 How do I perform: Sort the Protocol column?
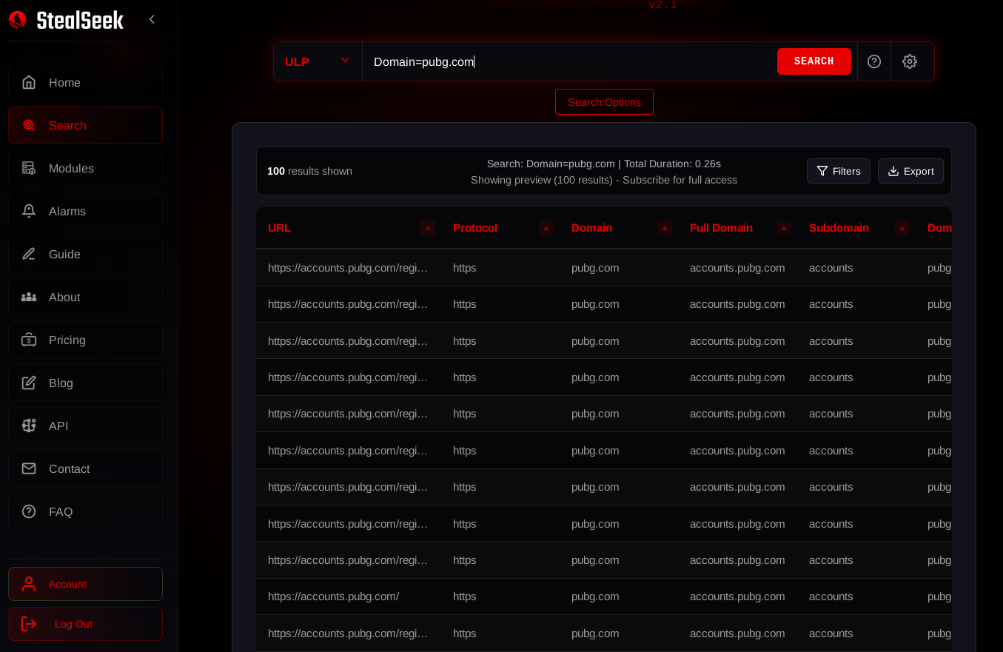pyautogui.click(x=546, y=228)
